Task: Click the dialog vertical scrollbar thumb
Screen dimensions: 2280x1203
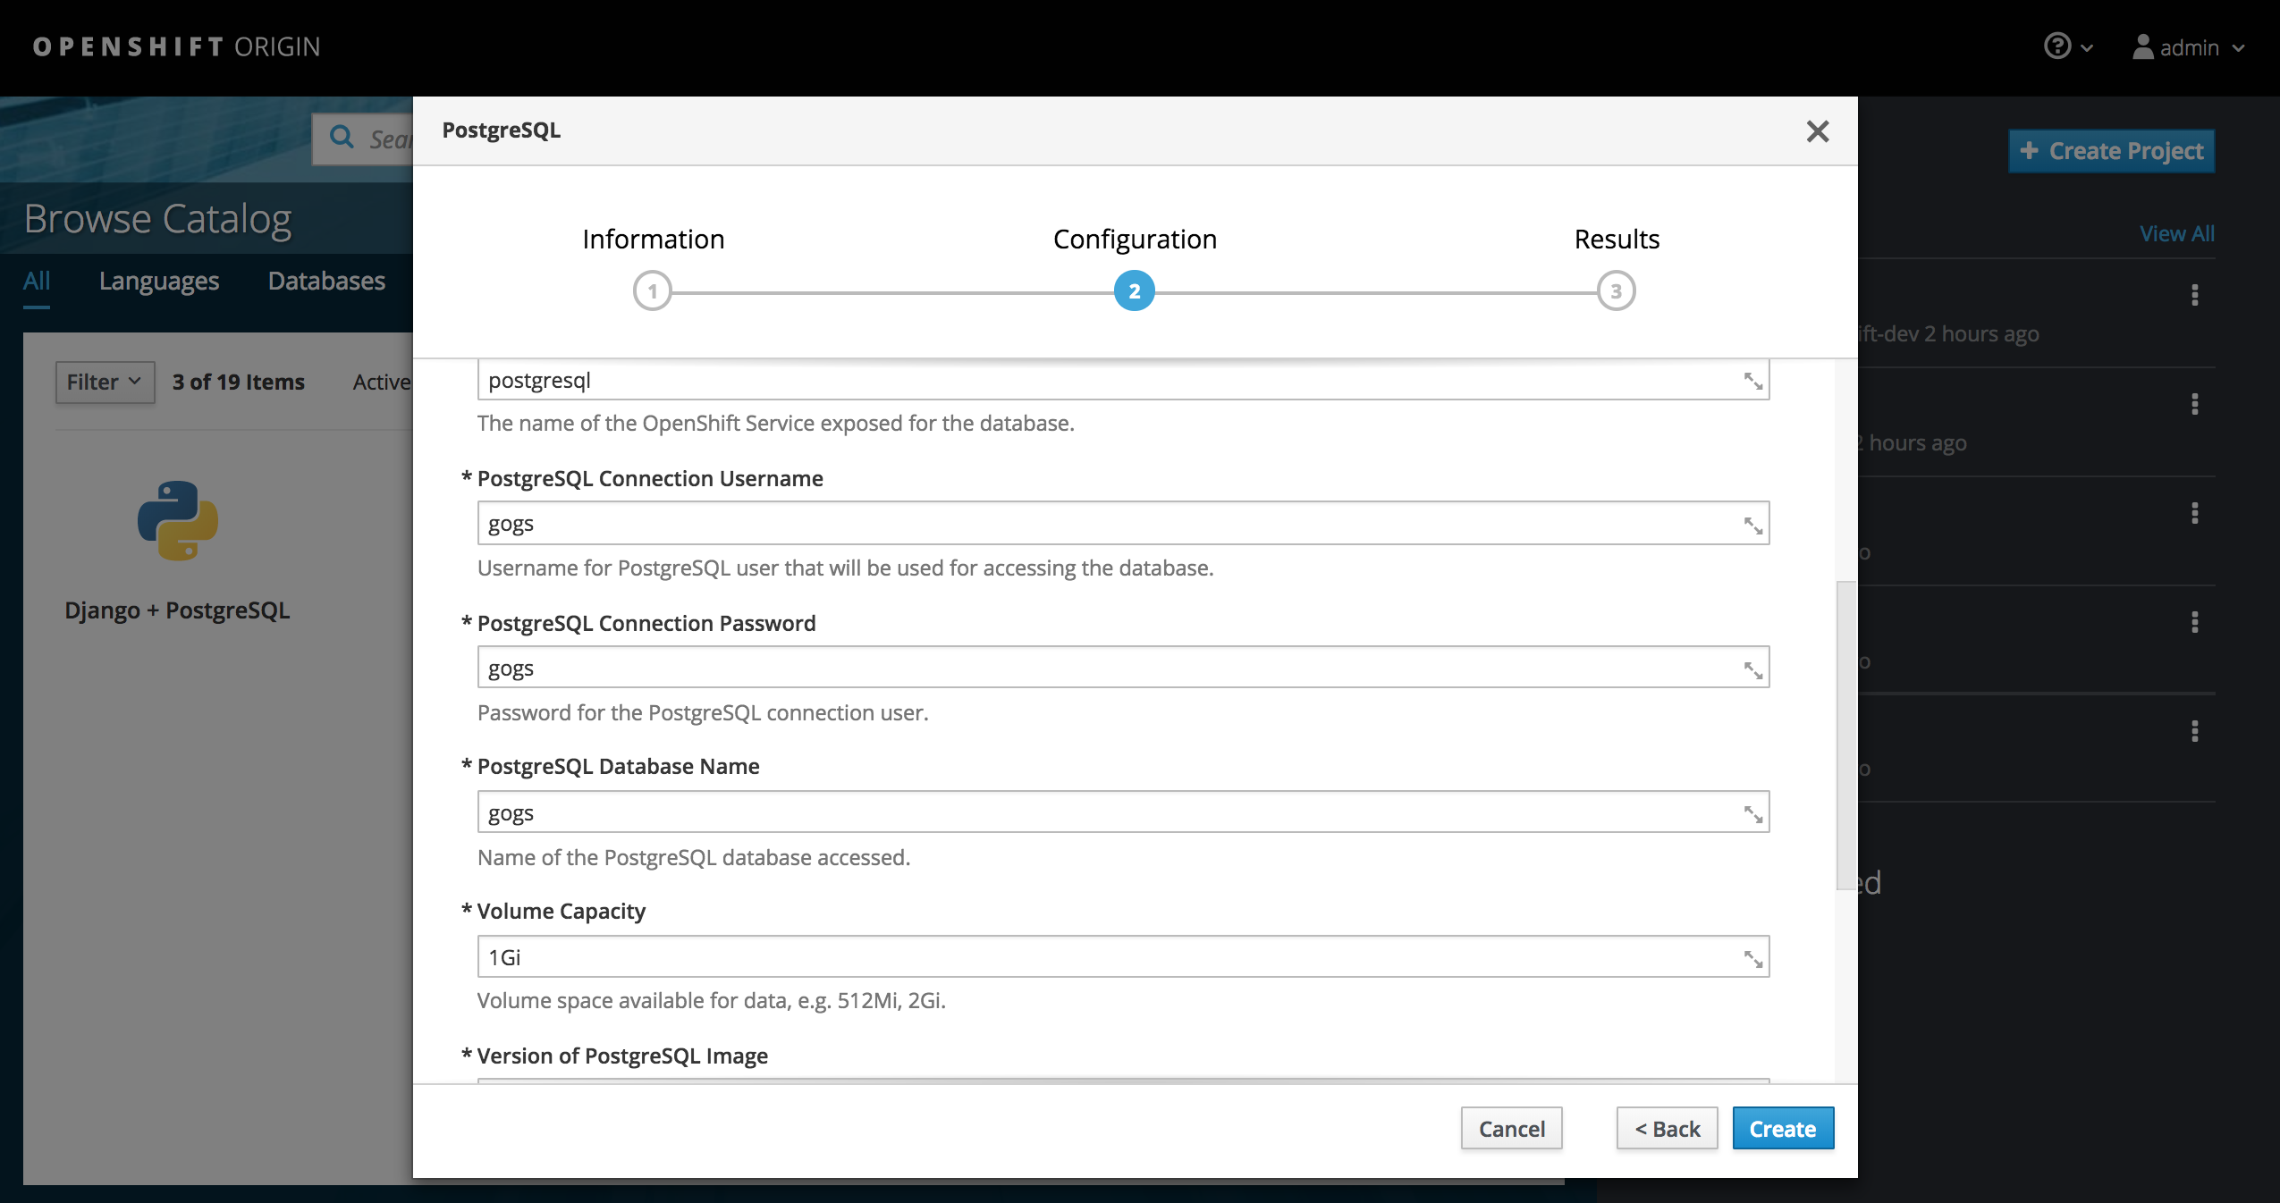Action: point(1845,735)
